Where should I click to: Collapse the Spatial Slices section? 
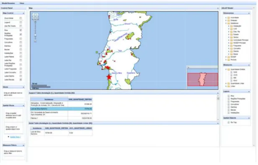pyautogui.click(x=23, y=106)
